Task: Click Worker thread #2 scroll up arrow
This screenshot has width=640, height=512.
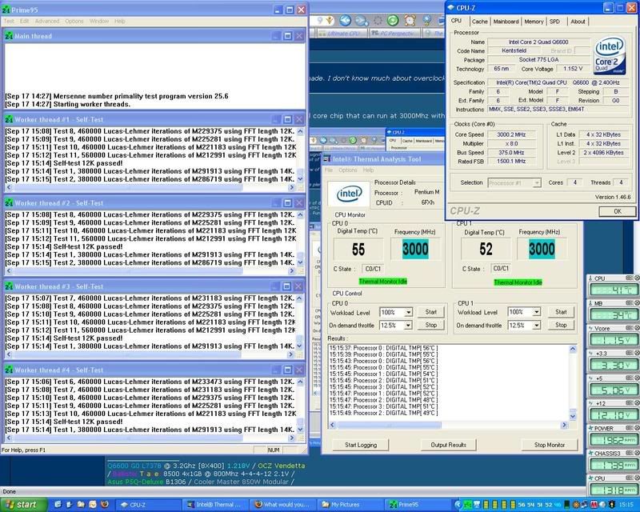Action: point(301,214)
